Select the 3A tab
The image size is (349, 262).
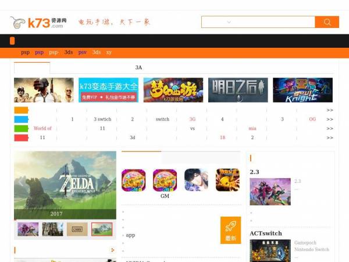click(138, 68)
